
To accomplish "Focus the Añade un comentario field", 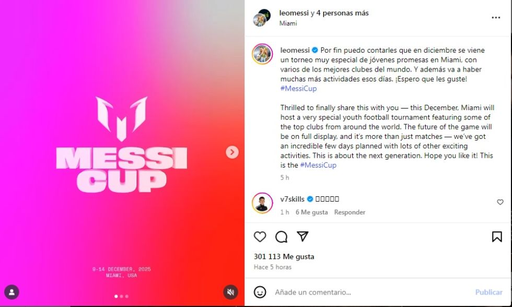I will 372,292.
